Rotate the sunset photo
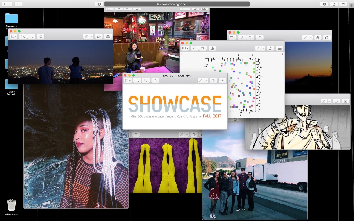 318,38
